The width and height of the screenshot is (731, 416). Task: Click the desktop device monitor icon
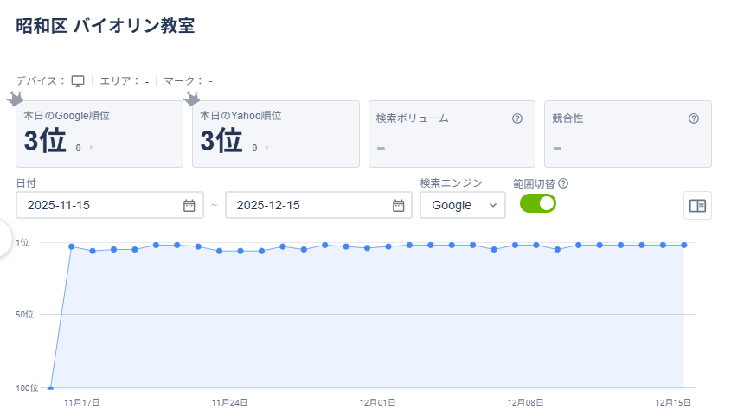pyautogui.click(x=78, y=81)
